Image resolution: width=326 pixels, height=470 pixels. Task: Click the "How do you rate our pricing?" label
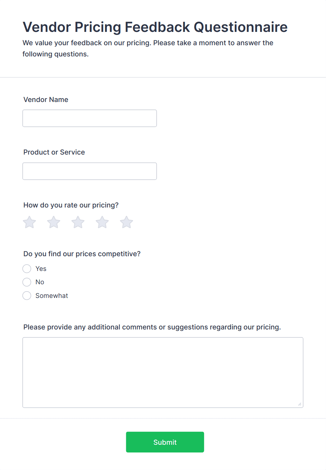(x=71, y=205)
